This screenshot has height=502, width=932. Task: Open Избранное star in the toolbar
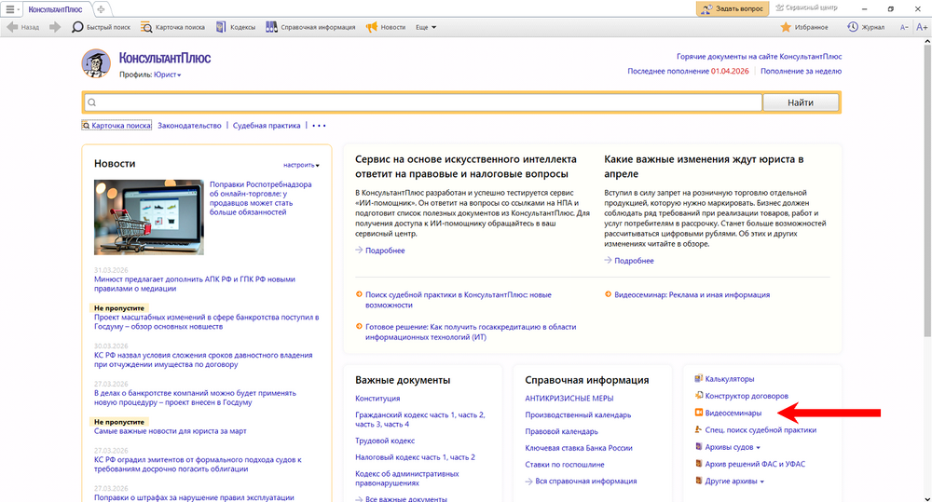[803, 27]
